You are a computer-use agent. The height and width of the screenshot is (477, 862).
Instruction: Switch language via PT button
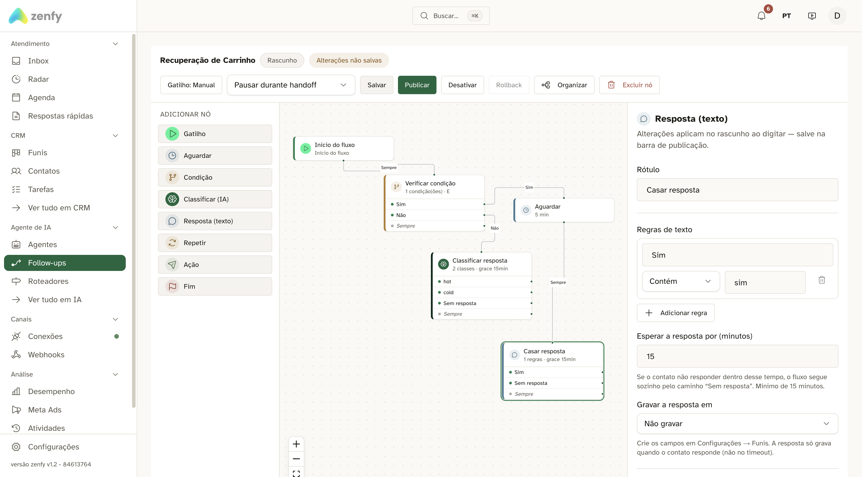pos(786,16)
